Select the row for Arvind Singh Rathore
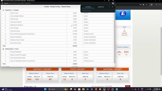Screen dimensions: 162x91 pyautogui.click(x=57, y=16)
